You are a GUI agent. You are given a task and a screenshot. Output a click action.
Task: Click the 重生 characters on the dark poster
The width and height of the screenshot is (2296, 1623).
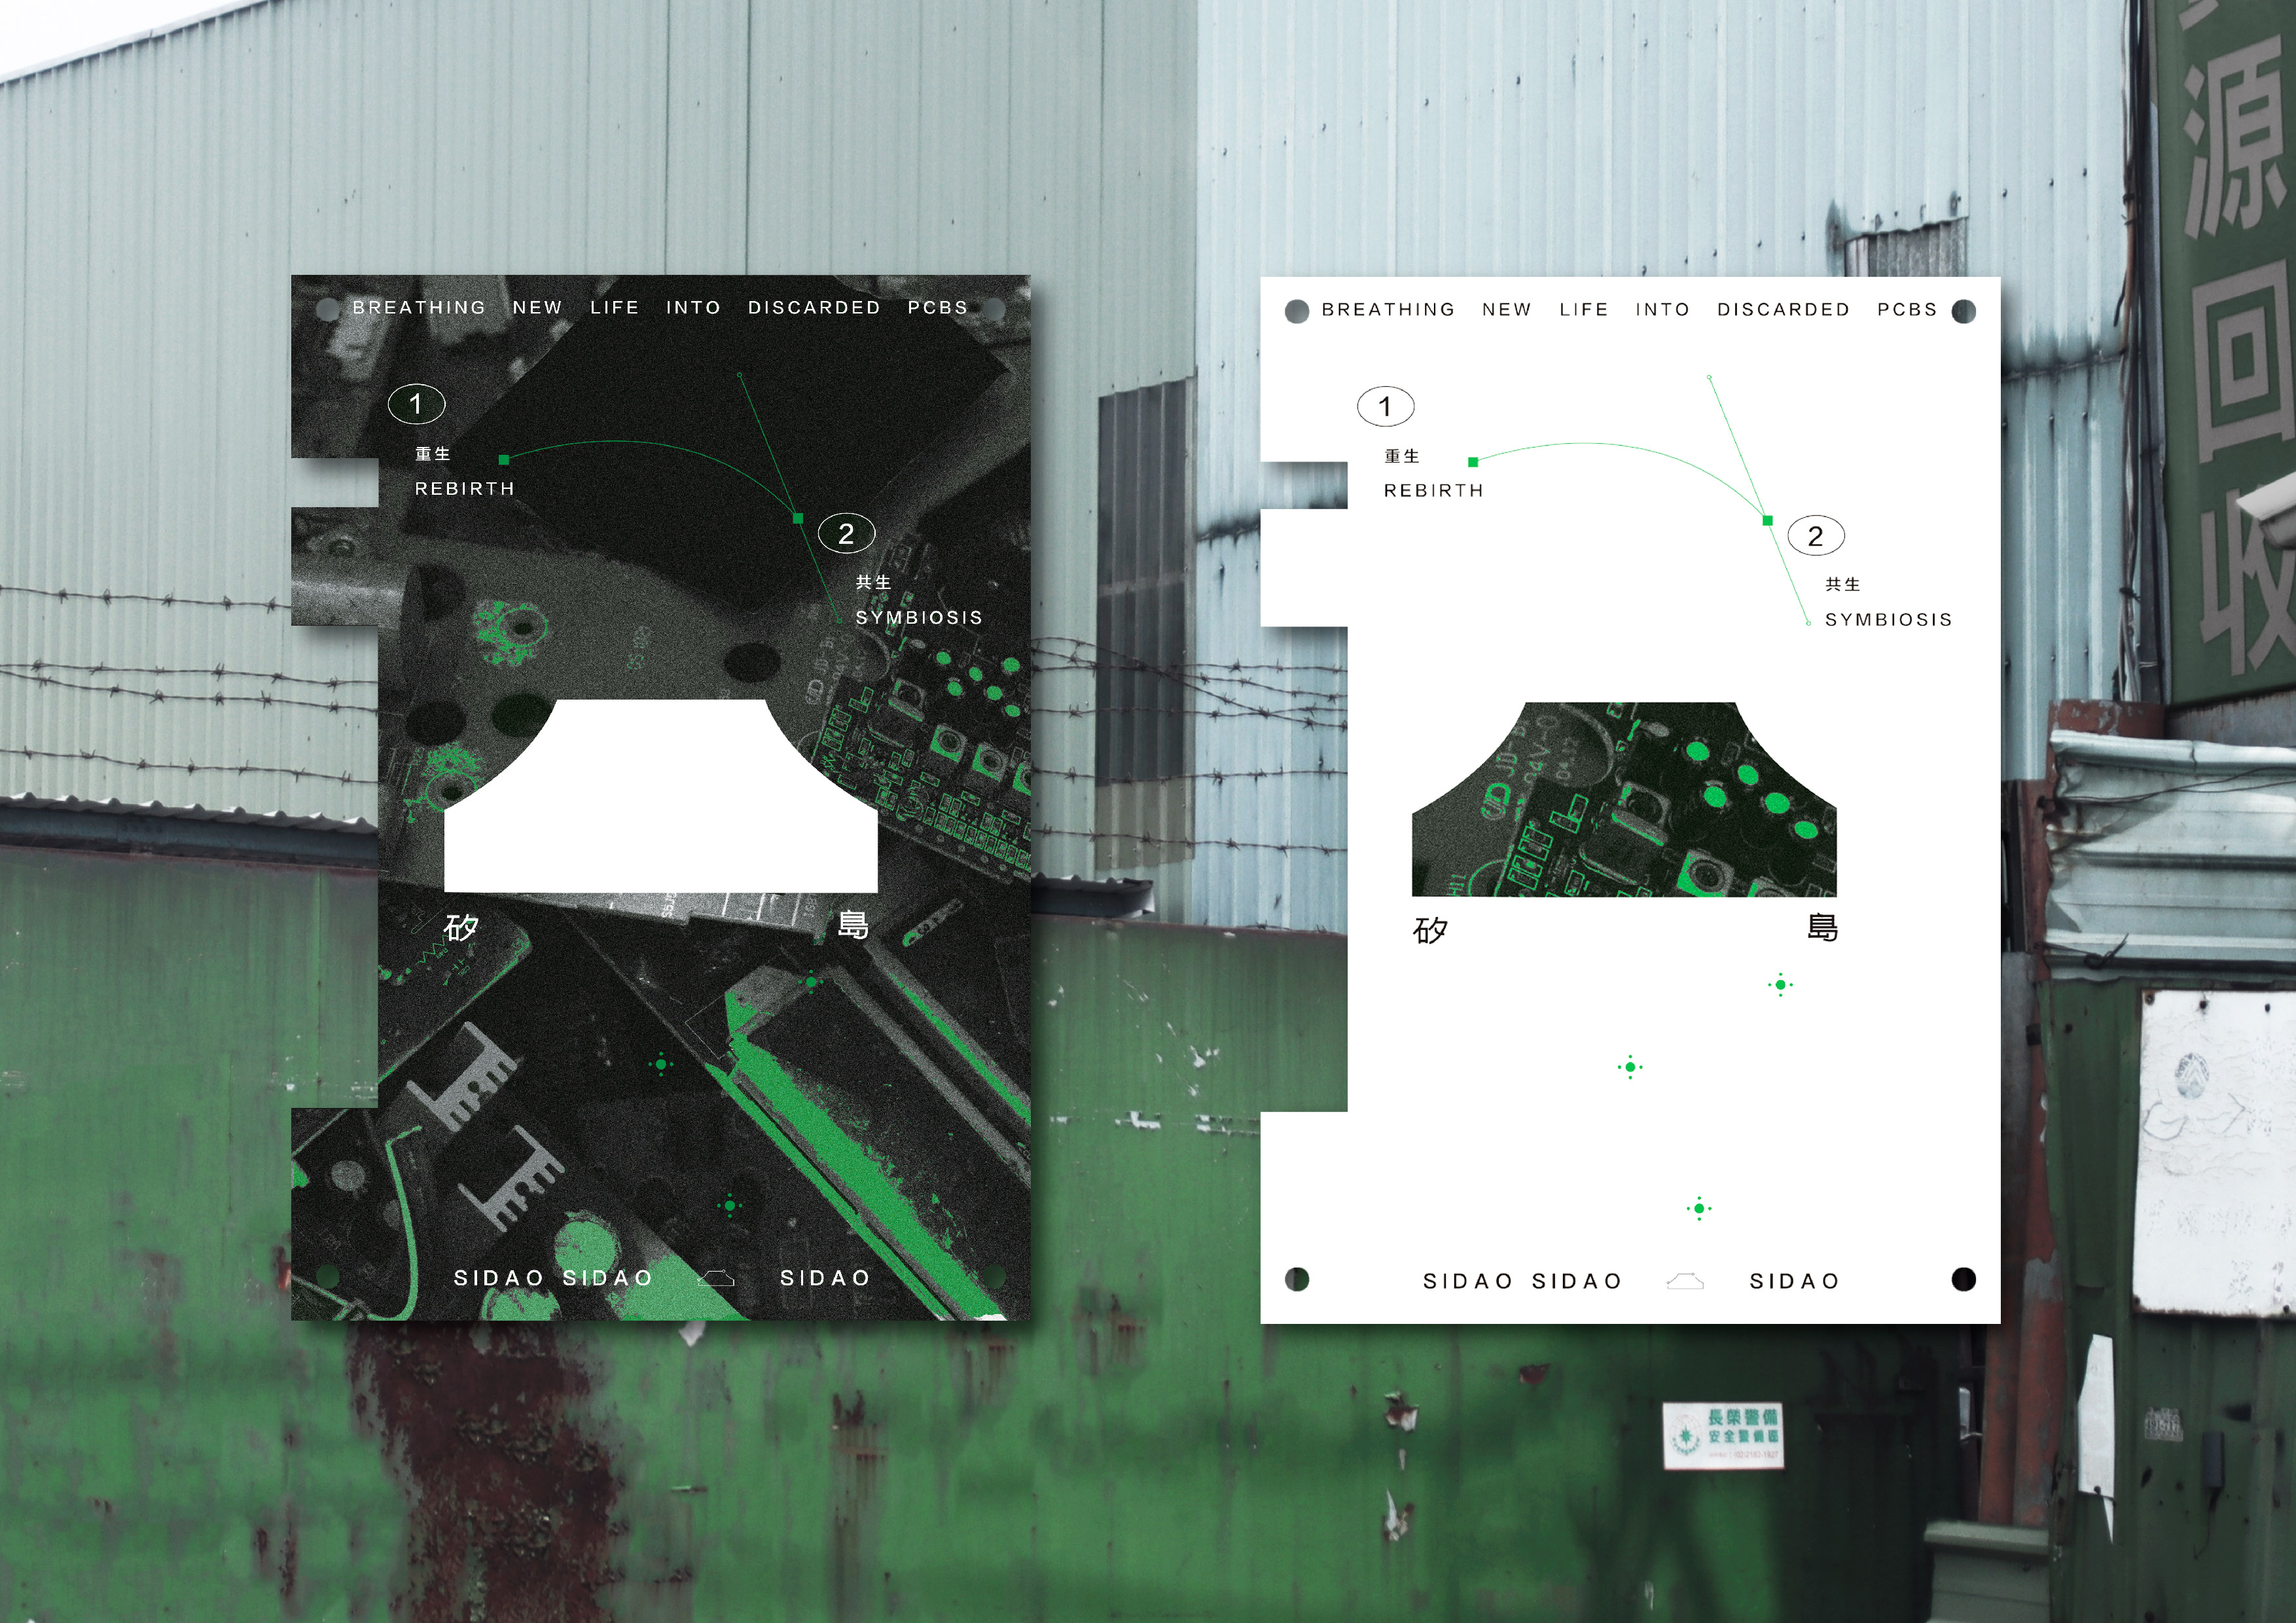[x=433, y=454]
